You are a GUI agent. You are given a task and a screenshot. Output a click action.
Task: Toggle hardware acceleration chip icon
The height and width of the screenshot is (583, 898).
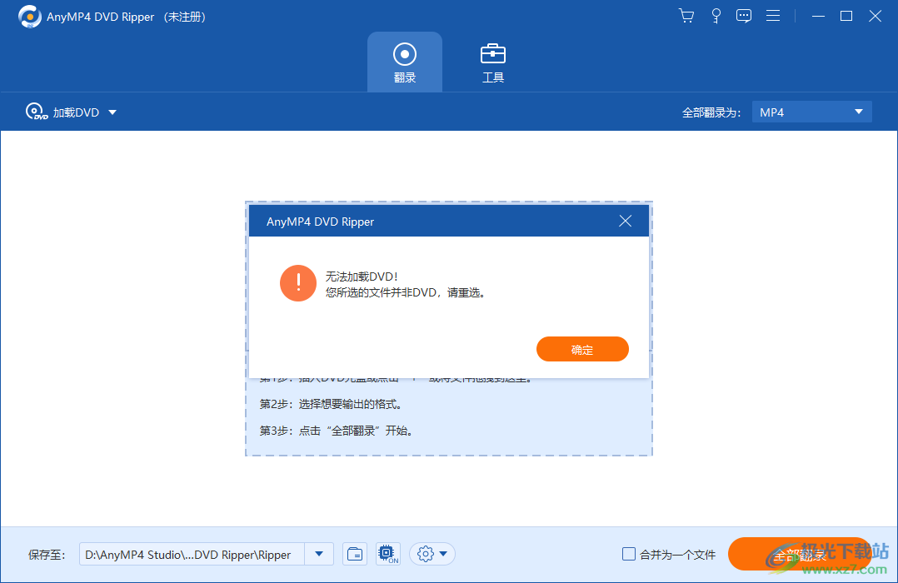point(387,555)
